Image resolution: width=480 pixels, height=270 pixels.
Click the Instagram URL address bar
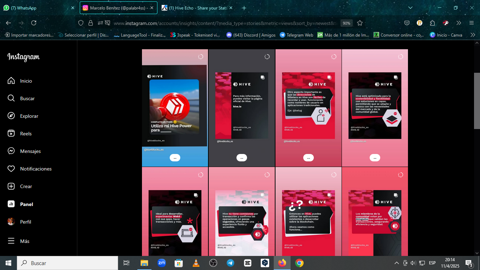[225, 23]
